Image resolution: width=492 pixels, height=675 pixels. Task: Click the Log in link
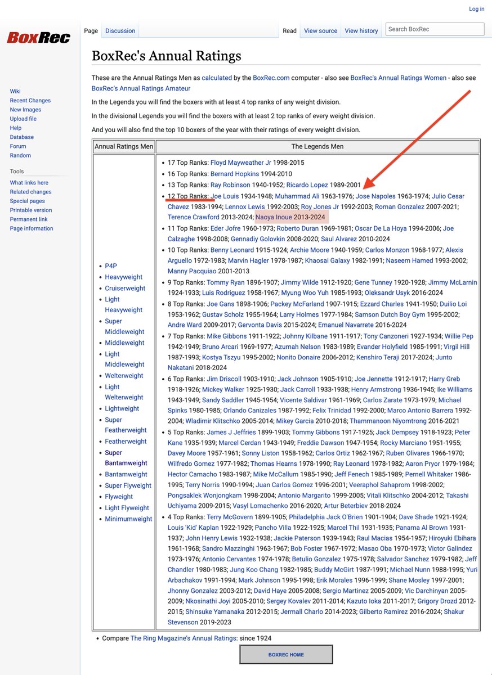click(476, 8)
